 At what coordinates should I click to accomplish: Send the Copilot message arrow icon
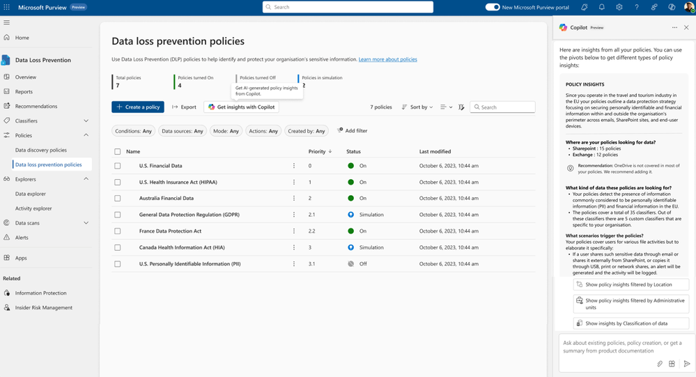[687, 364]
